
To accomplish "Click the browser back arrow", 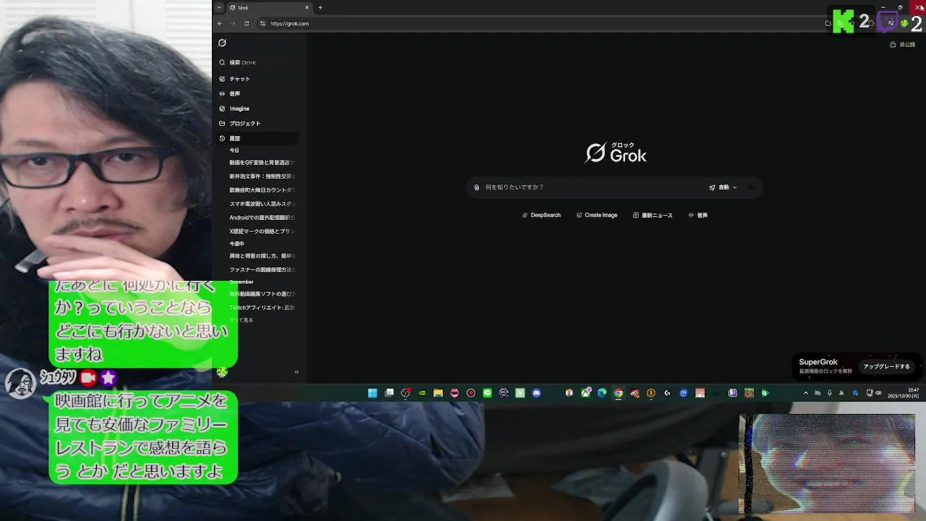I will coord(220,23).
